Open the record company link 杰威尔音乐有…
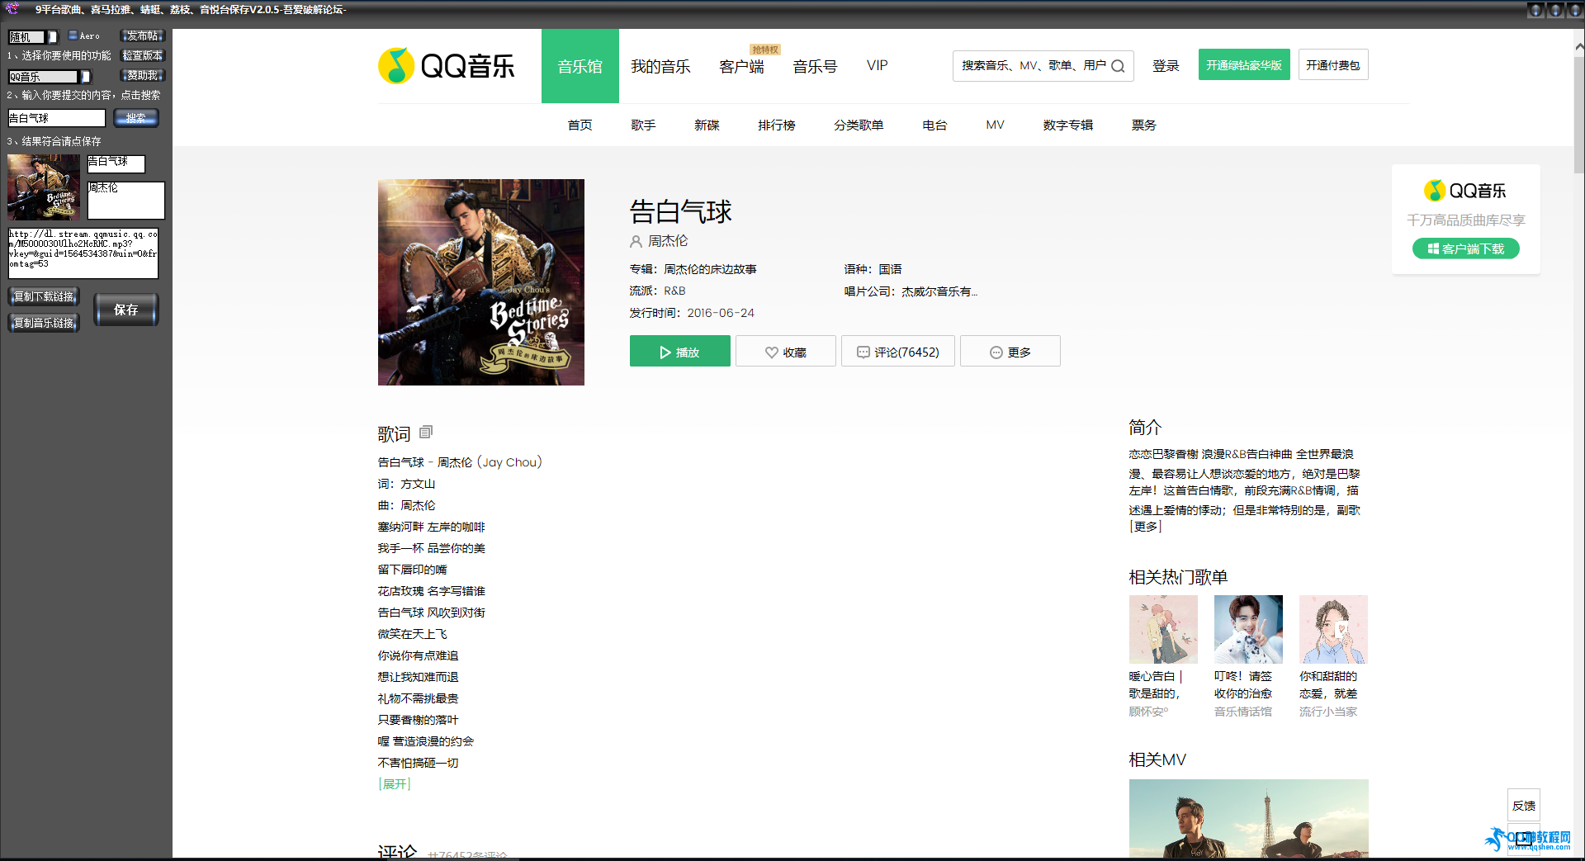Viewport: 1585px width, 861px height. click(939, 291)
